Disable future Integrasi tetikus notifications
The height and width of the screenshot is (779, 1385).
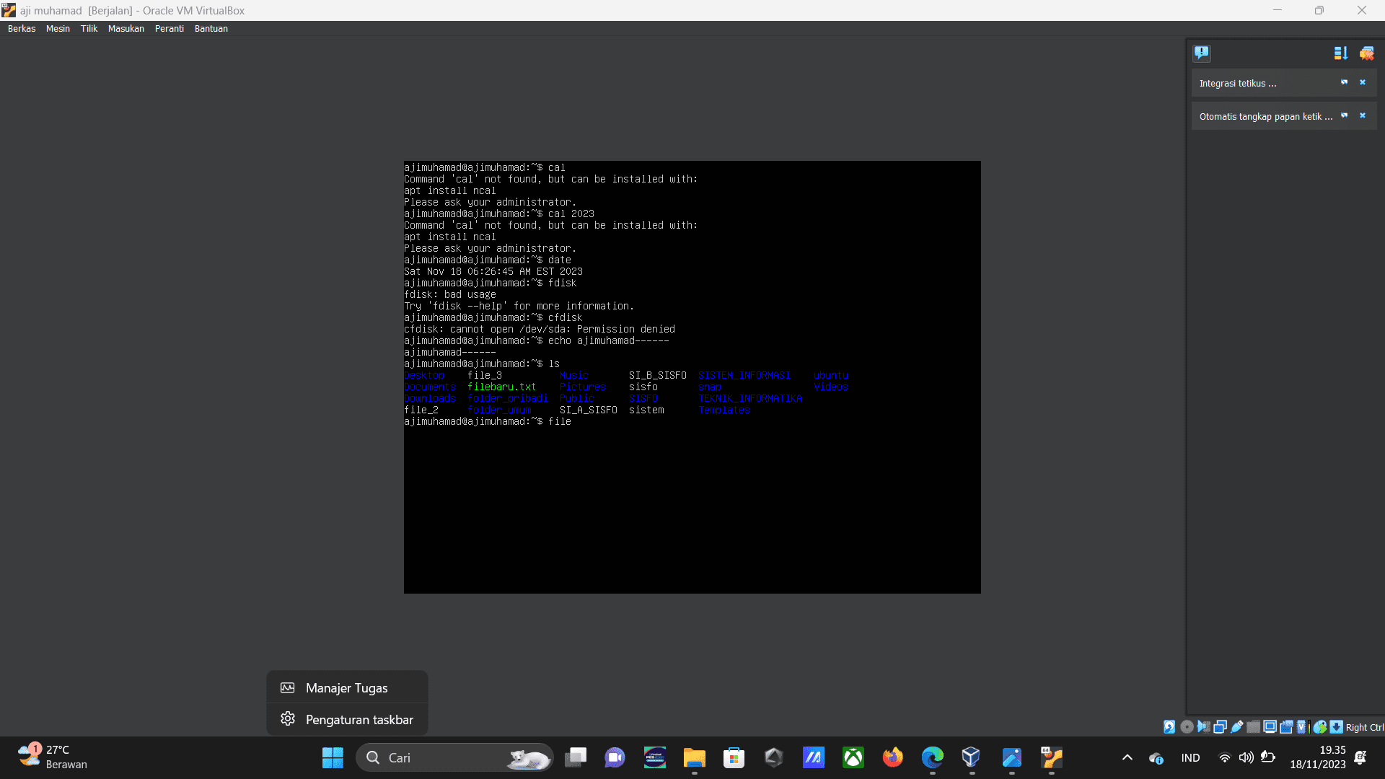pyautogui.click(x=1345, y=82)
